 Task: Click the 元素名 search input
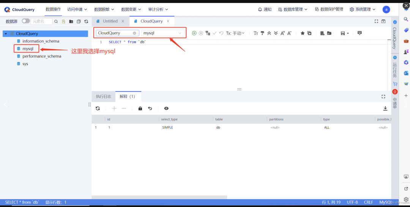click(41, 21)
